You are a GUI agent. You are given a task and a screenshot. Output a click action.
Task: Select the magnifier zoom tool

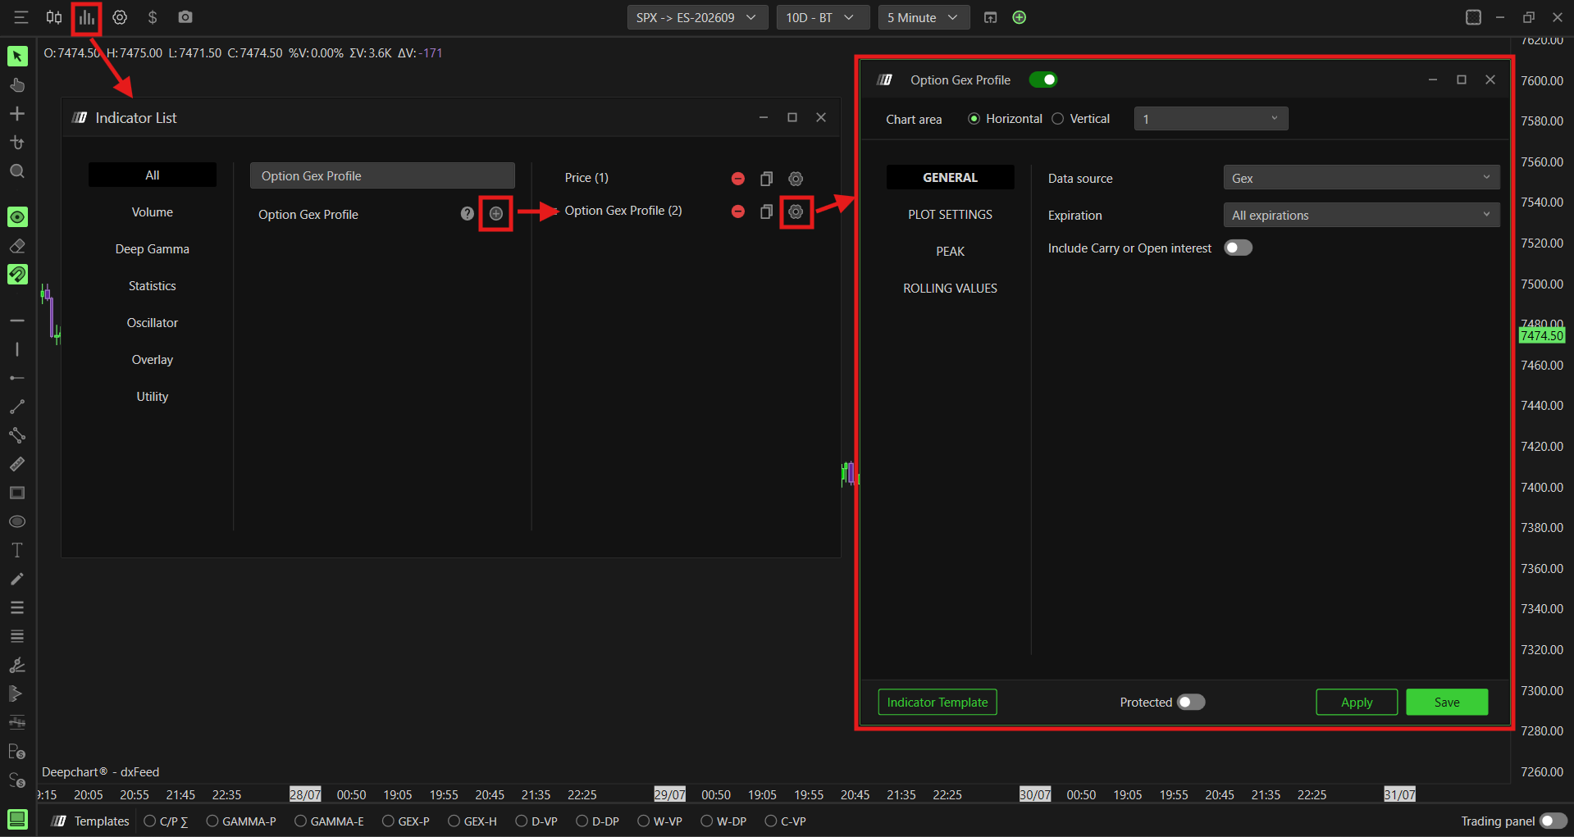click(17, 171)
